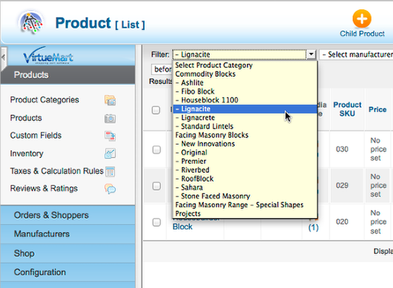Select the Fibo Block category option
393x288 pixels.
click(245, 92)
